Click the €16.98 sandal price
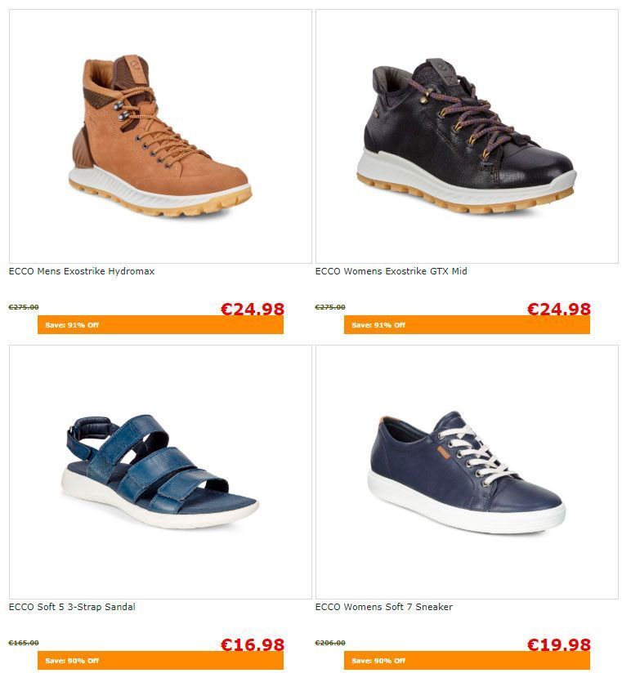This screenshot has width=631, height=673. tap(253, 644)
